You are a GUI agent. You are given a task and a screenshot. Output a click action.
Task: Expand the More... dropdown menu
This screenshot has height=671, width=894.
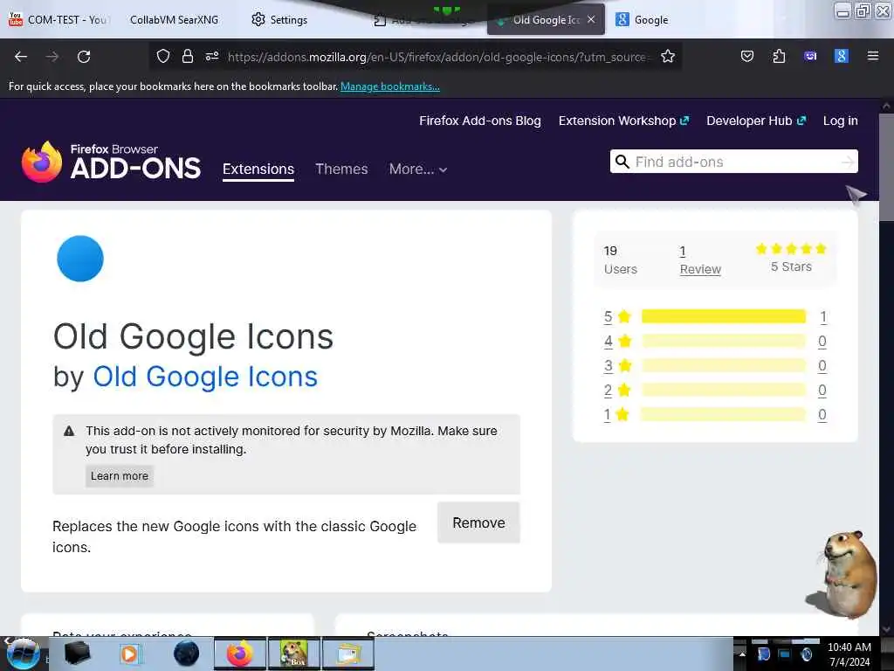pos(418,169)
